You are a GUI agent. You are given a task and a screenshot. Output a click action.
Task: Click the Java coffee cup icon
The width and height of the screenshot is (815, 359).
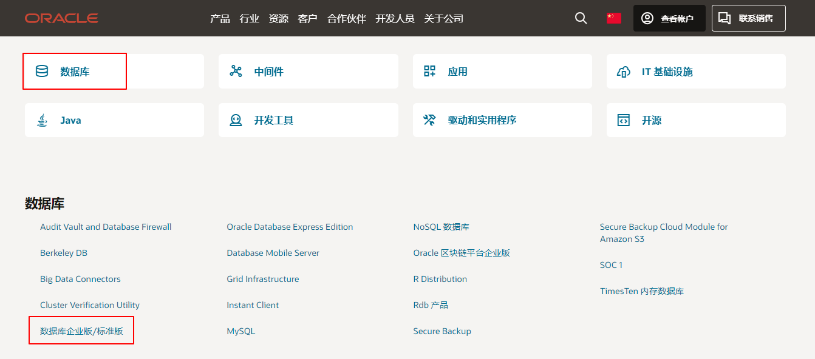click(42, 120)
